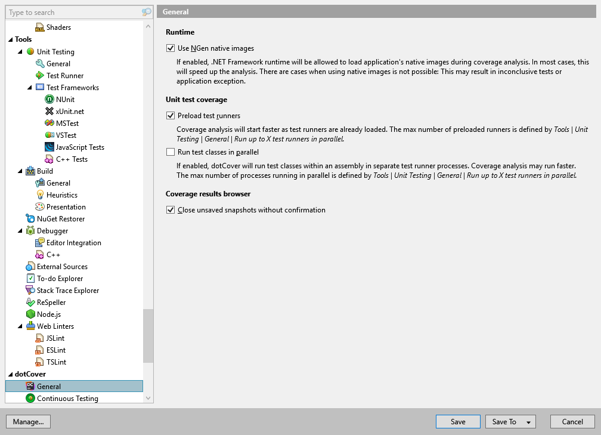Open the Save To dropdown arrow
601x435 pixels.
click(x=528, y=422)
